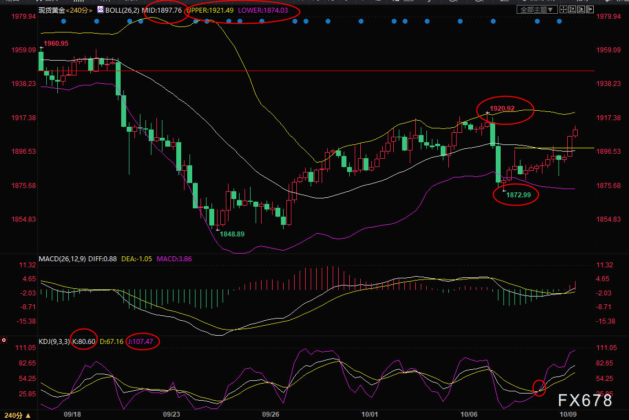Screen dimensions: 629x420
Task: Click the 10/06 date on time axis
Action: (x=470, y=414)
